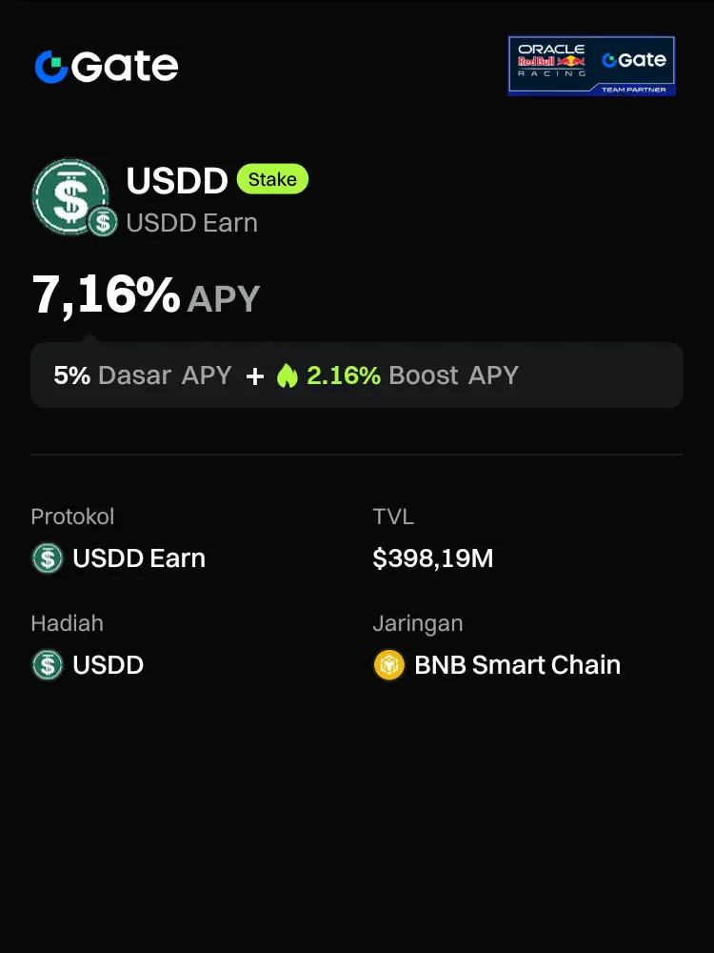
Task: Click the BNB Smart Chain network icon
Action: (388, 665)
